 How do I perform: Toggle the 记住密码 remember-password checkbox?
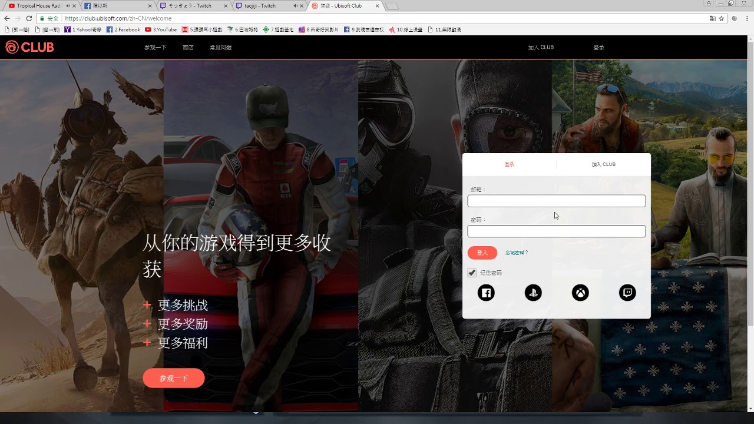(x=472, y=273)
